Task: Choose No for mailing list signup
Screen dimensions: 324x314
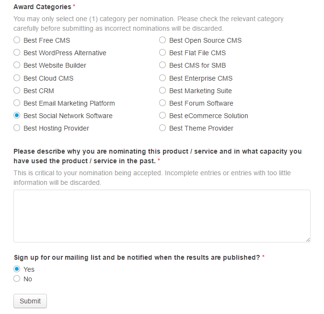Action: pos(17,279)
